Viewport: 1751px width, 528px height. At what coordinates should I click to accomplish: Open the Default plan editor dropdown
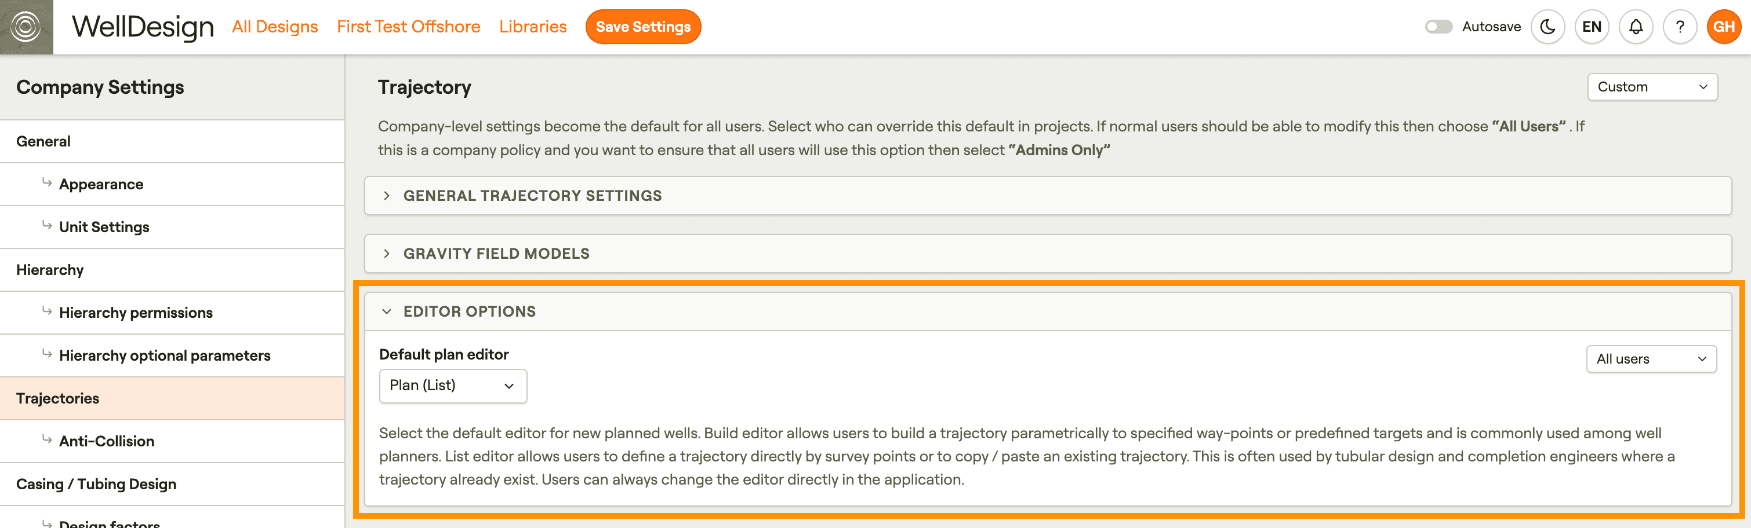pyautogui.click(x=453, y=386)
